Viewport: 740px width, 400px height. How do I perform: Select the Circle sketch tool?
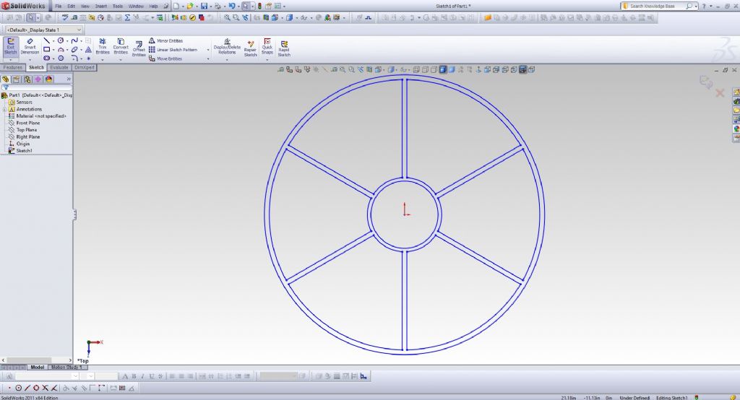(61, 41)
